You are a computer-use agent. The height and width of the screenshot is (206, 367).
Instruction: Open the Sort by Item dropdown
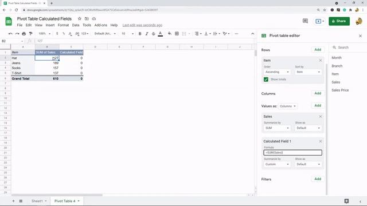(x=308, y=72)
